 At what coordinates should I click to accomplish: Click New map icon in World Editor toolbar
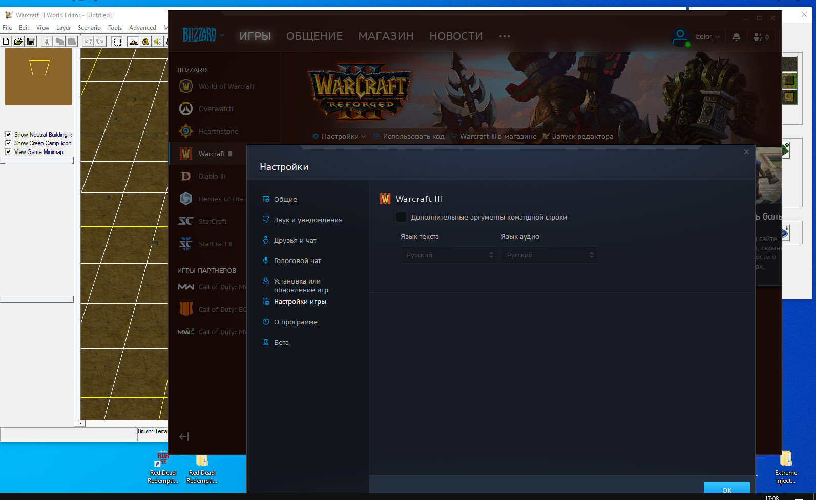[x=6, y=41]
